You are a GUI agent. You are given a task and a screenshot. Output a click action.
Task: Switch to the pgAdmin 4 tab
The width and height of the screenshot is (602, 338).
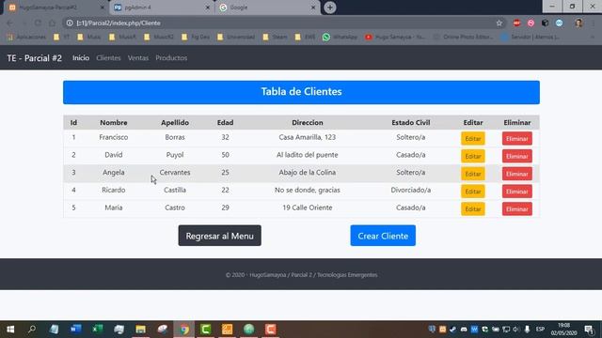coord(161,8)
